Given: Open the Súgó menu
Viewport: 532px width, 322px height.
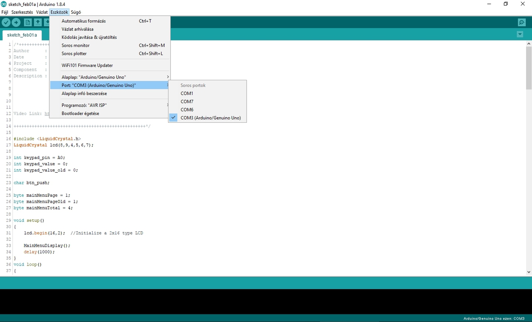Looking at the screenshot, I should (76, 12).
